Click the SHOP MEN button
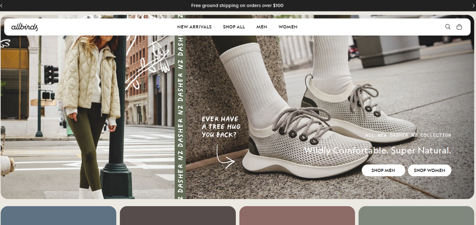The image size is (476, 225). point(383,170)
